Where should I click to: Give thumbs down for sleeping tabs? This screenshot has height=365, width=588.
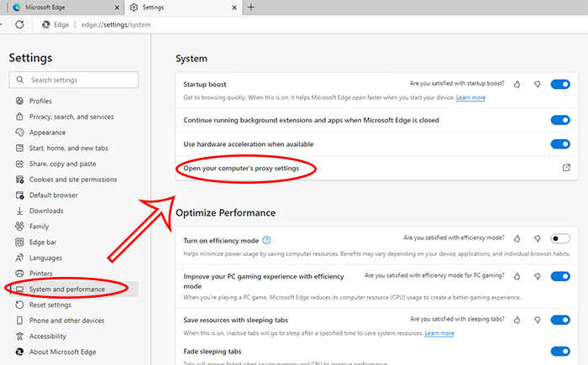tap(538, 320)
